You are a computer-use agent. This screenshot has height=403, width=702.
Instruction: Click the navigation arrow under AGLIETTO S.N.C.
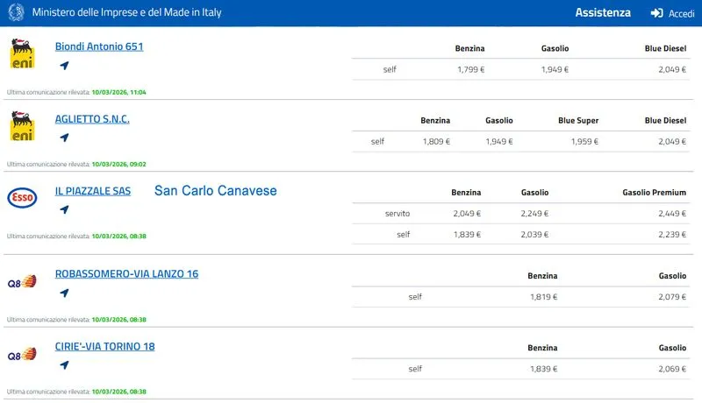coord(64,138)
